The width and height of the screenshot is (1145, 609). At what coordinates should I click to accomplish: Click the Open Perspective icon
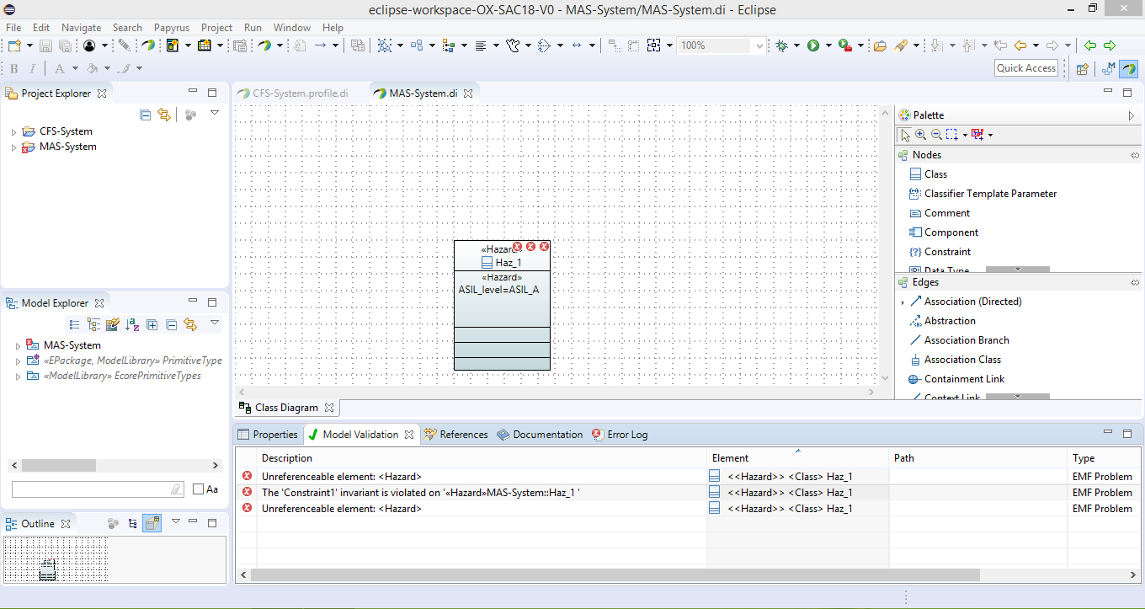coord(1083,69)
